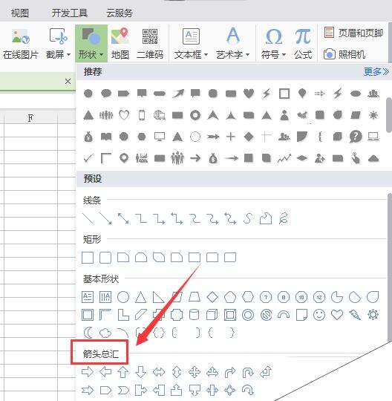Pick the question mark bubble shape
This screenshot has height=401, width=392.
point(356,137)
